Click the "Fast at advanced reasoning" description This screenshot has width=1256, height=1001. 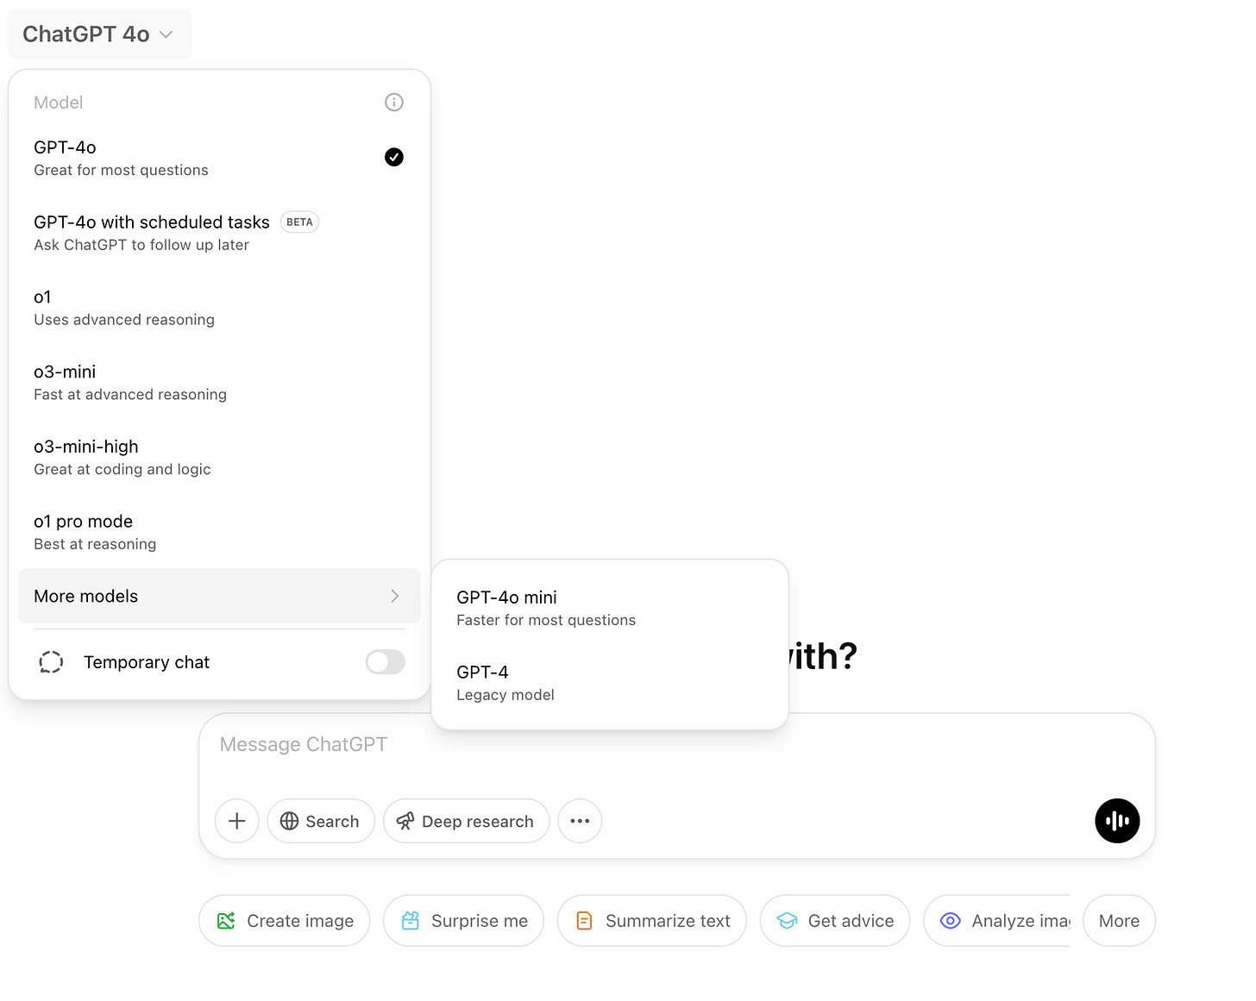[x=130, y=395]
